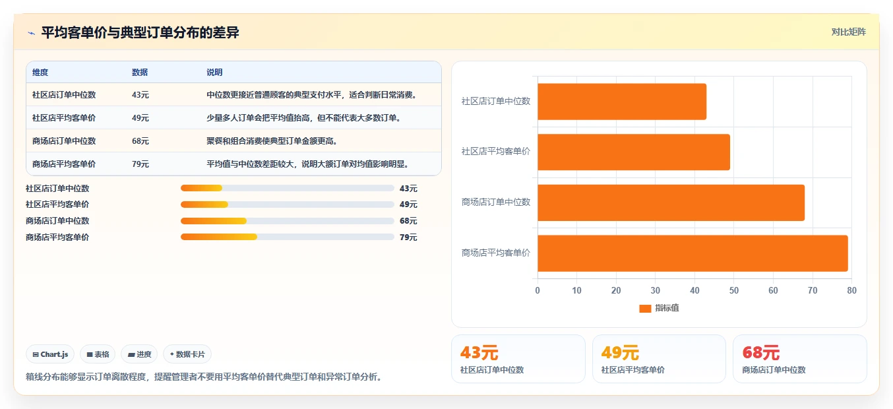This screenshot has height=409, width=893.
Task: Open the 49元 社区店平均客单价 data card
Action: coord(659,359)
